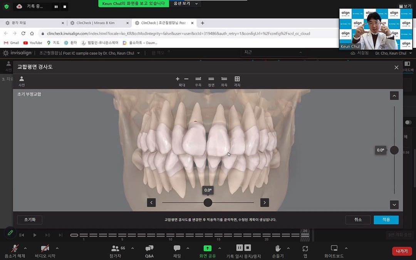Select the front (정면) view icon
Image resolution: width=416 pixels, height=260 pixels.
211,79
